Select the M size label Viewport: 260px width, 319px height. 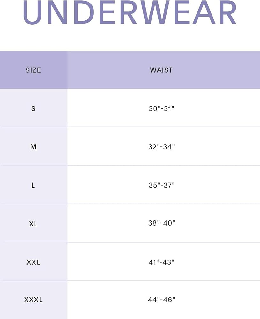point(33,147)
